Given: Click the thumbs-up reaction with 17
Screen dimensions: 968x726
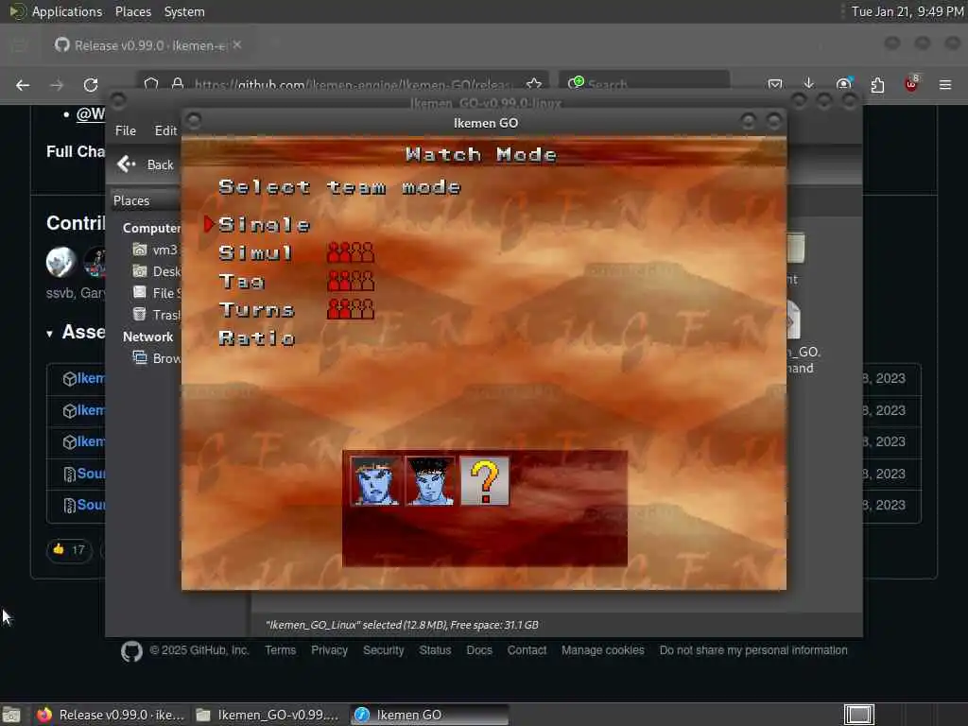Looking at the screenshot, I should click(69, 549).
